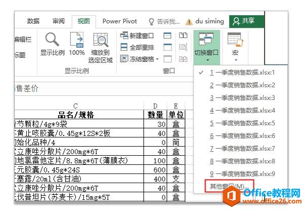This screenshot has width=305, height=210.
Task: Click the 告诉我 search box
Action: click(164, 21)
